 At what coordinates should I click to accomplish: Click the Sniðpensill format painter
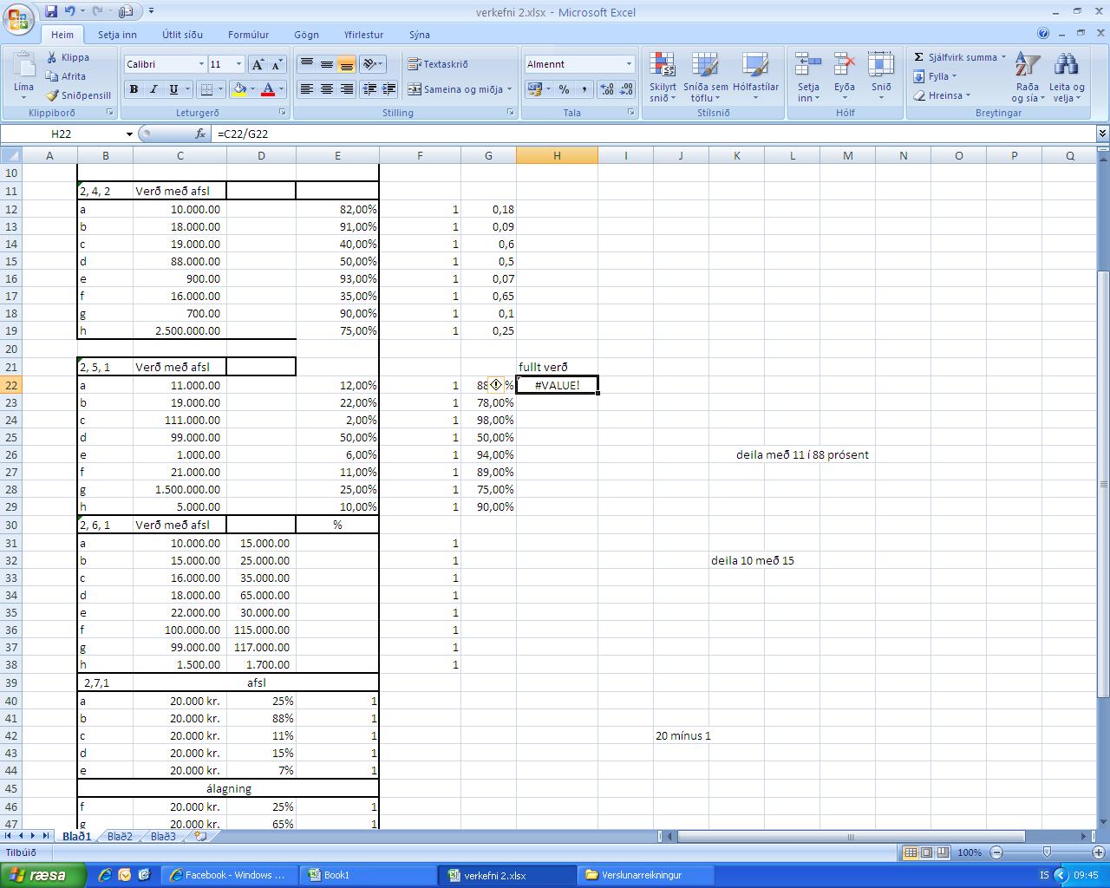click(79, 95)
